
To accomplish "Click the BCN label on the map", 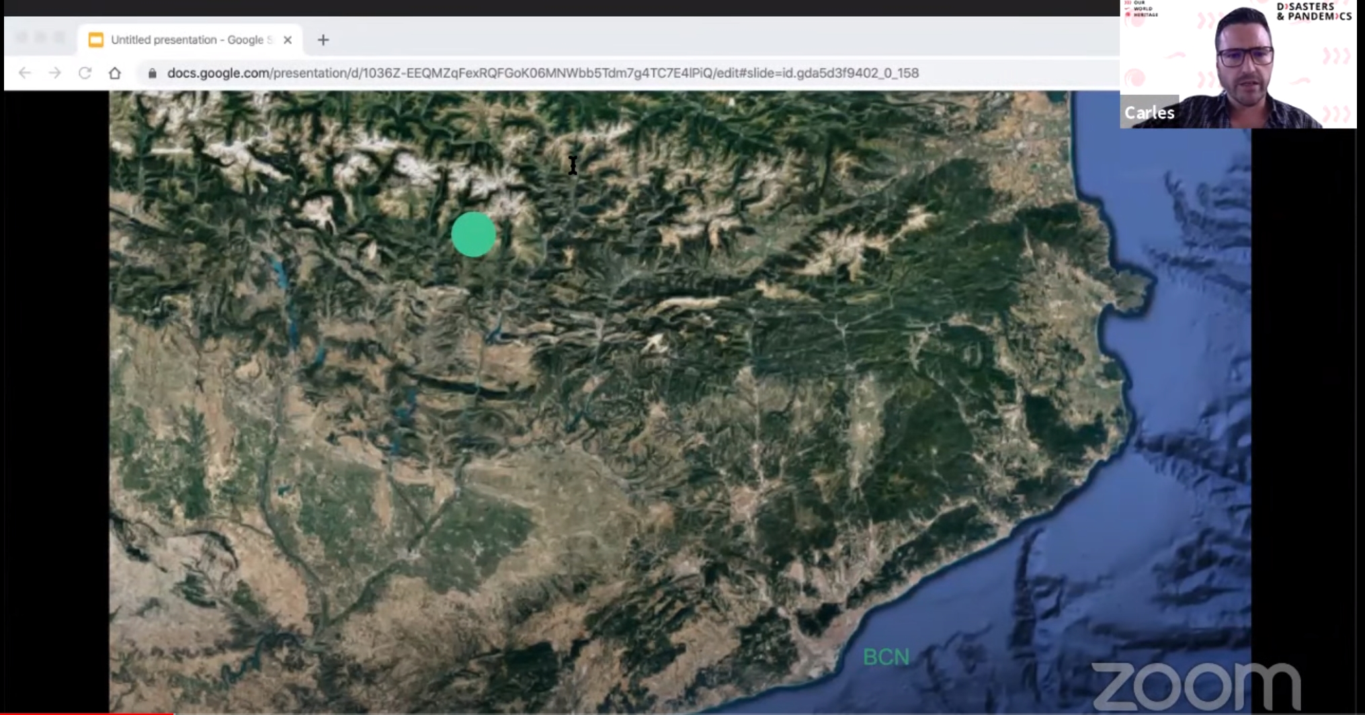I will coord(886,657).
